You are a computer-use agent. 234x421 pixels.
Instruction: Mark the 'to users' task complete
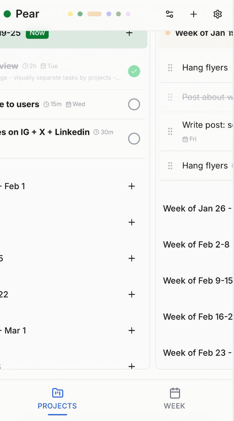point(134,104)
